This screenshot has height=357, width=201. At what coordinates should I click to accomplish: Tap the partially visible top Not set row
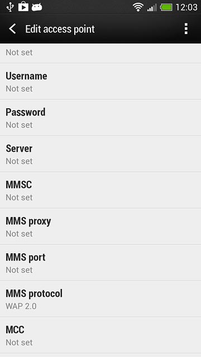100,54
